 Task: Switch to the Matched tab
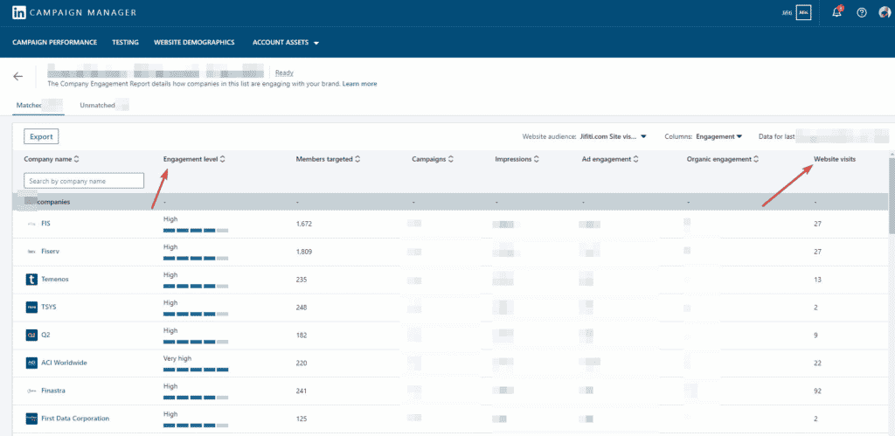click(38, 106)
